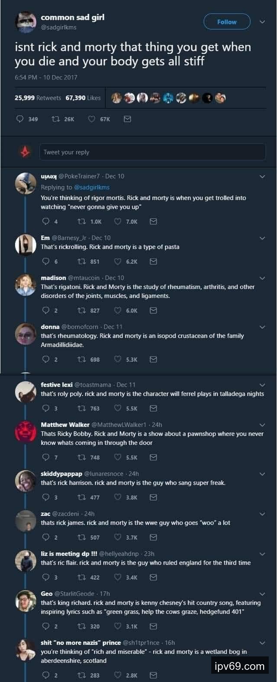Send main tweet via direct message envelope

pyautogui.click(x=127, y=119)
